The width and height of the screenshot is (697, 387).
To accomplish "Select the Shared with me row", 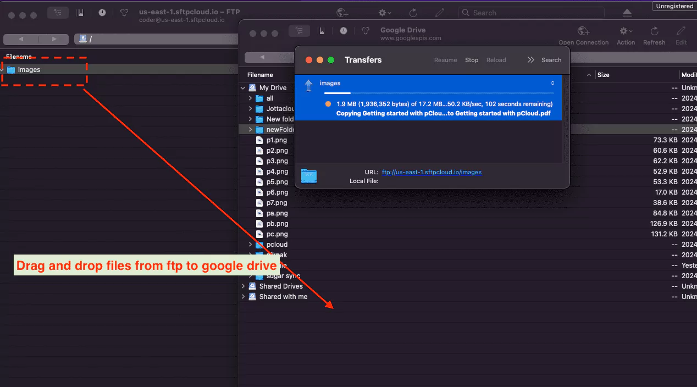I will pyautogui.click(x=468, y=297).
